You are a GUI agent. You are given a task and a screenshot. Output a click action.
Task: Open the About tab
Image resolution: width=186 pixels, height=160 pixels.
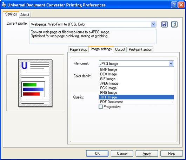pos(25,15)
